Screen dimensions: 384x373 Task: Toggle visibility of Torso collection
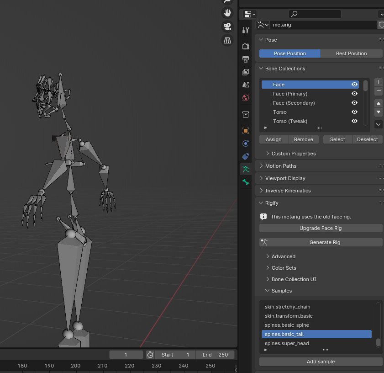(354, 112)
